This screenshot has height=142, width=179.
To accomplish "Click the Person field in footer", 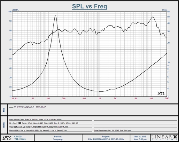I will (58, 137).
